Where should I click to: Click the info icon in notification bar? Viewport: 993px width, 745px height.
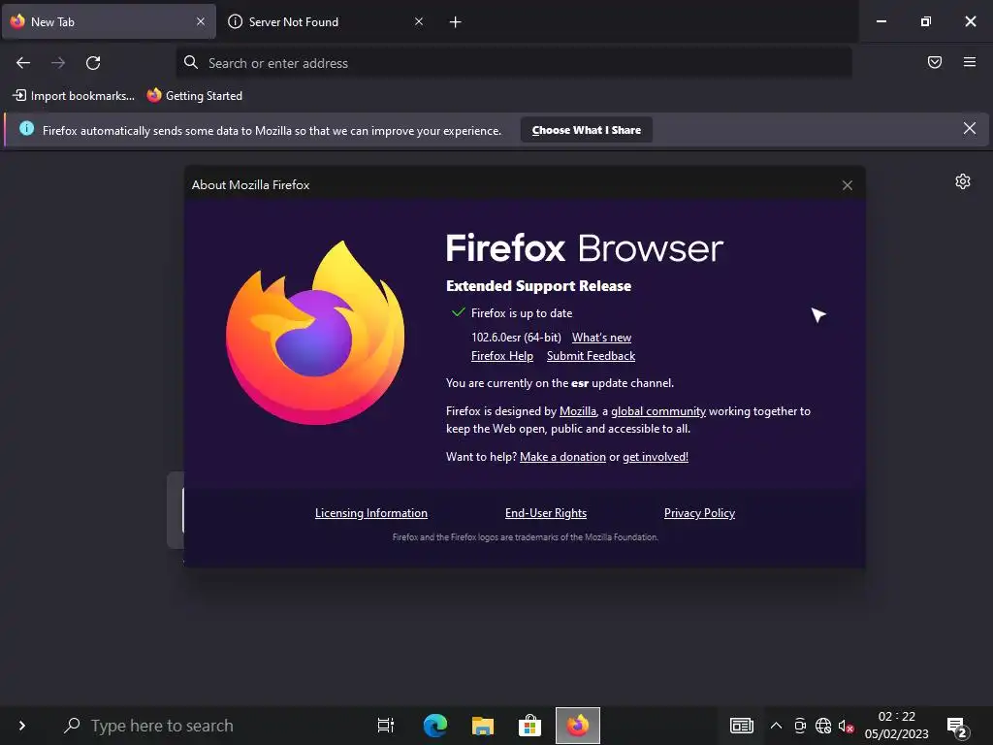coord(26,129)
